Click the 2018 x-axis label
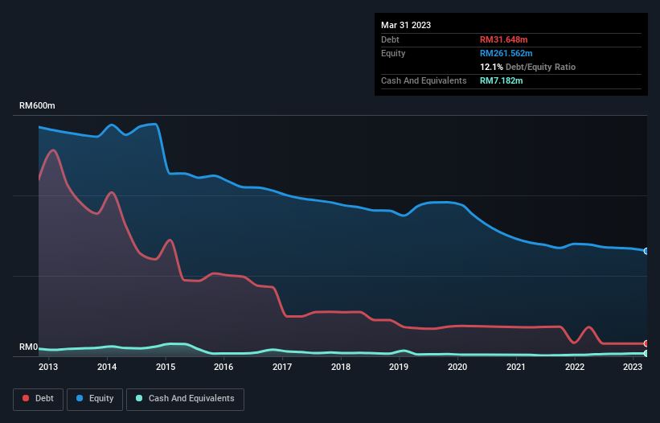The image size is (660, 423). 341,367
